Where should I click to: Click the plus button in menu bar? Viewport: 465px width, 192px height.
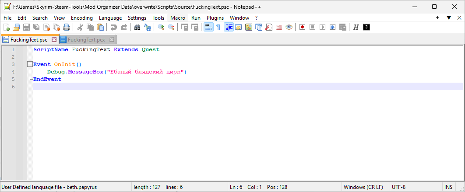(437, 18)
